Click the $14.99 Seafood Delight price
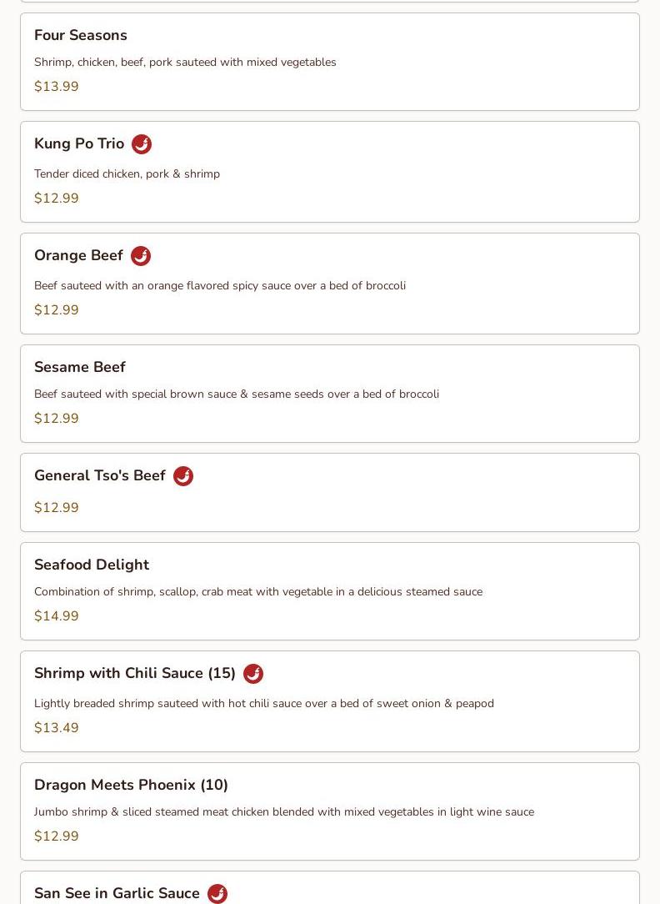Image resolution: width=660 pixels, height=904 pixels. [x=57, y=616]
